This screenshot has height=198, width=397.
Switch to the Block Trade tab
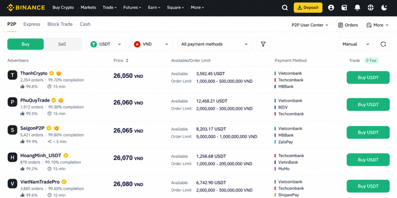[60, 24]
